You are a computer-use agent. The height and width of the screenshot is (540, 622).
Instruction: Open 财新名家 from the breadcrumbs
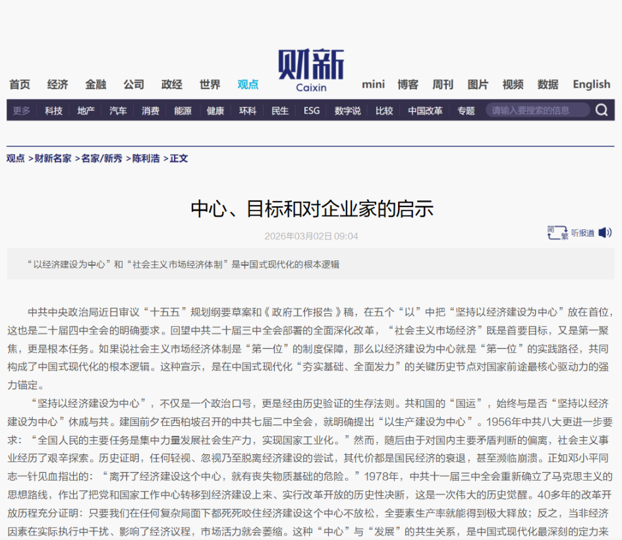click(50, 158)
